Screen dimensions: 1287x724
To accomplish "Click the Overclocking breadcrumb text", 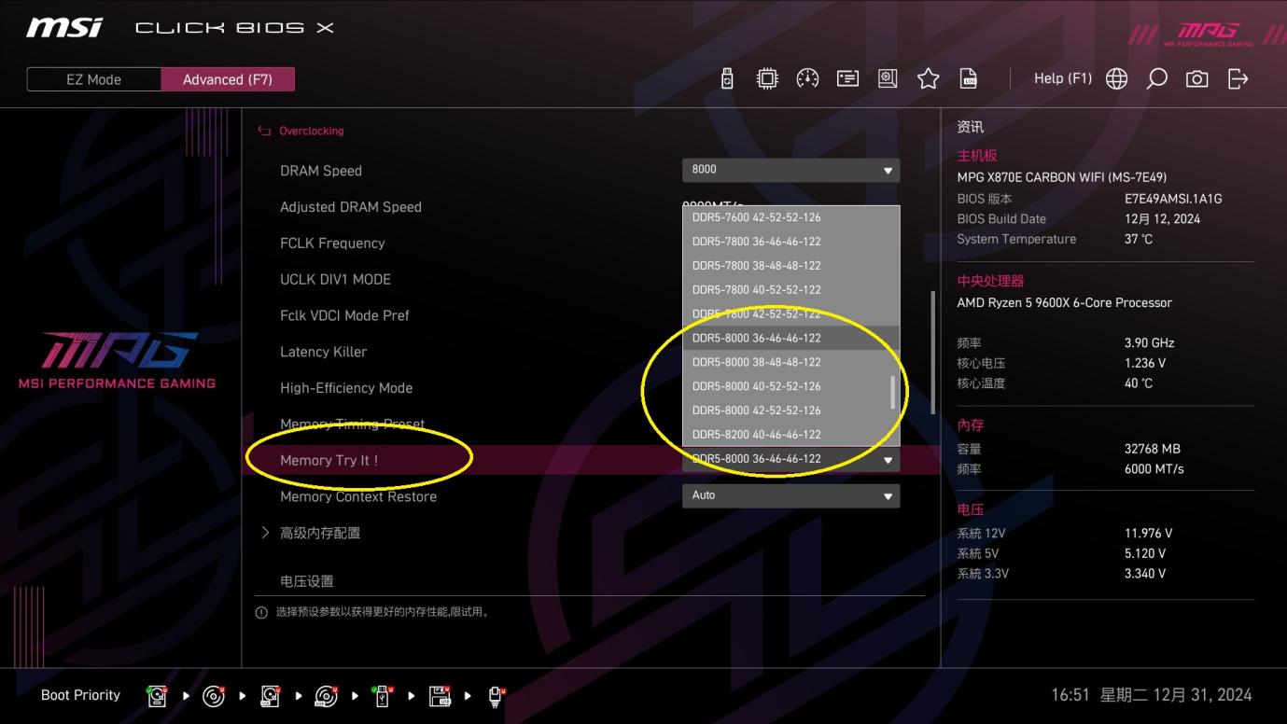I will click(x=312, y=131).
